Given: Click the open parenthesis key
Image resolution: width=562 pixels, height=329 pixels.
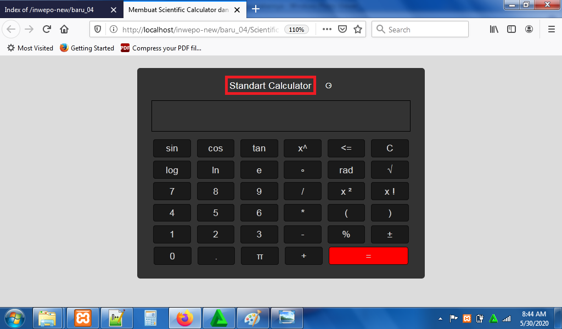Looking at the screenshot, I should point(346,213).
